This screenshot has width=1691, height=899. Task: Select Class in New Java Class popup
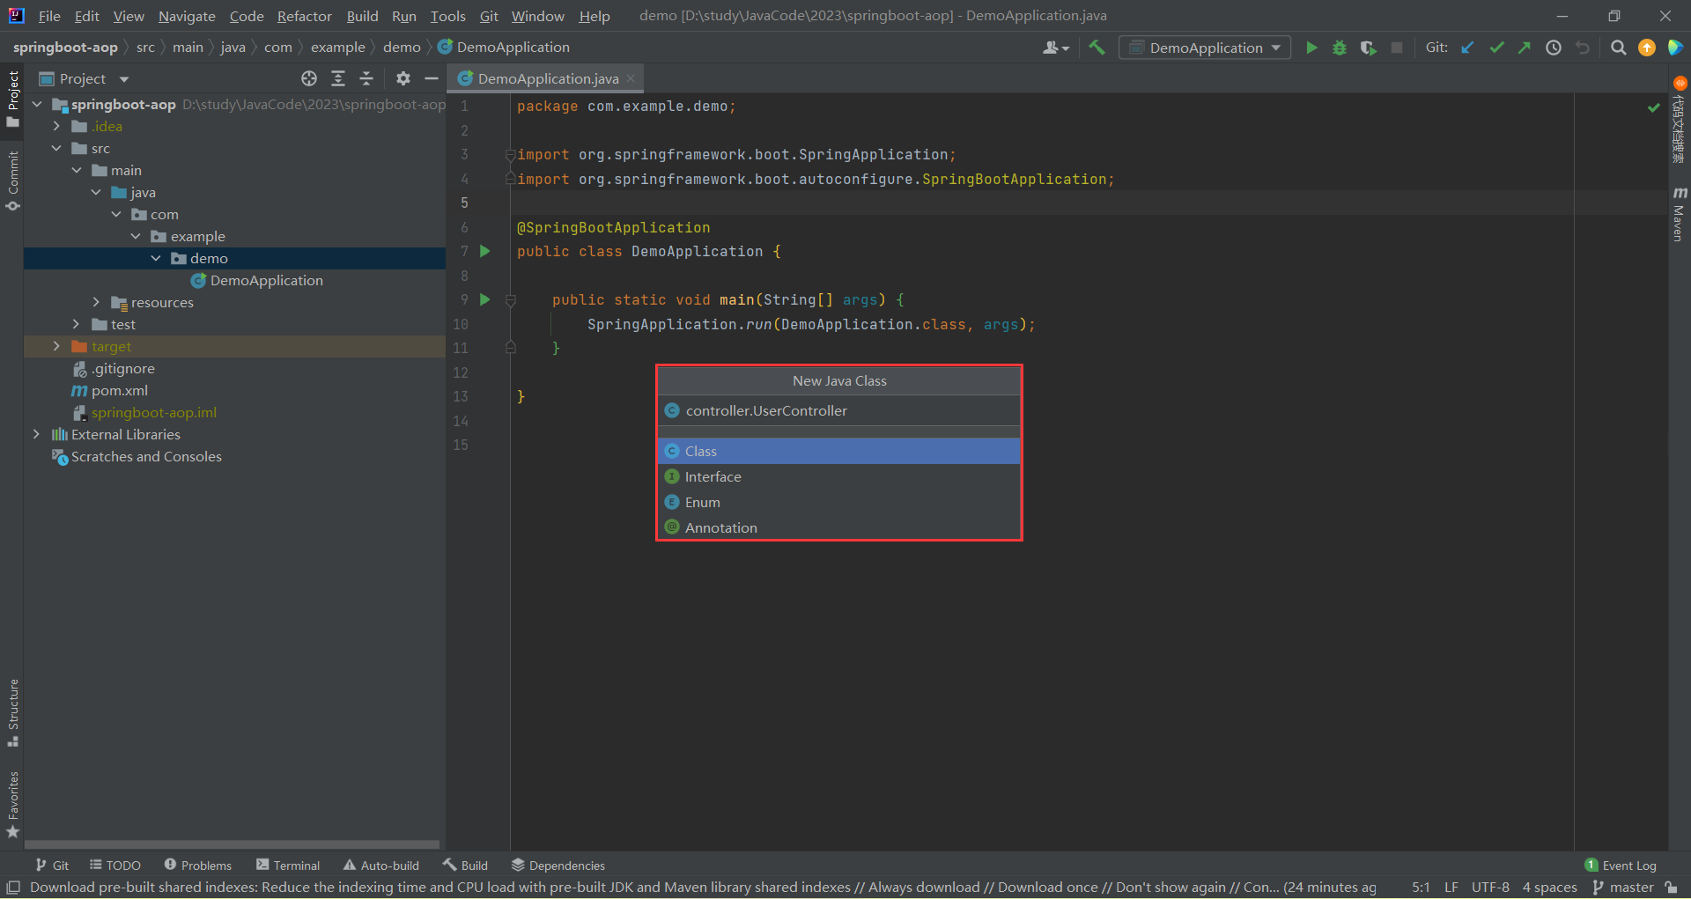point(839,451)
